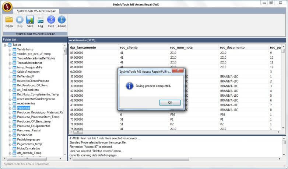Click the About info icon
This screenshot has height=169, width=288.
coord(62,21)
